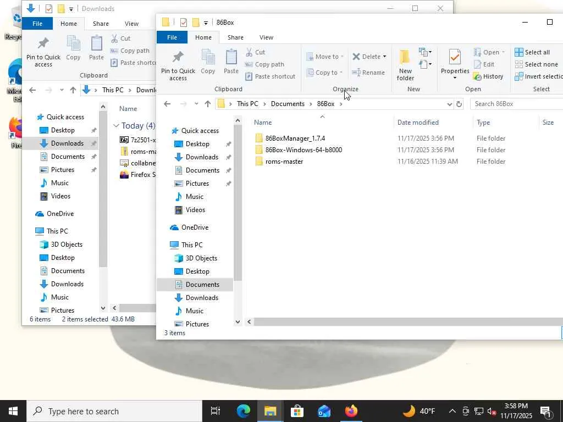Viewport: 563px width, 422px height.
Task: Show hidden system tray icons
Action: (x=452, y=411)
